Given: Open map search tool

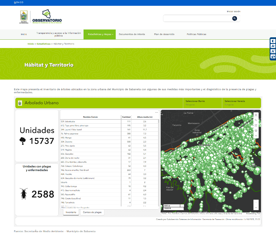Looking at the screenshot, I should [256, 120].
